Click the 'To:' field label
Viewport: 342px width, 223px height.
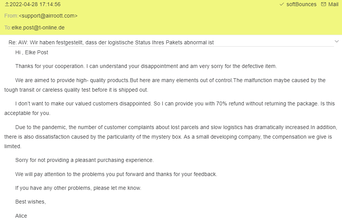pos(8,28)
